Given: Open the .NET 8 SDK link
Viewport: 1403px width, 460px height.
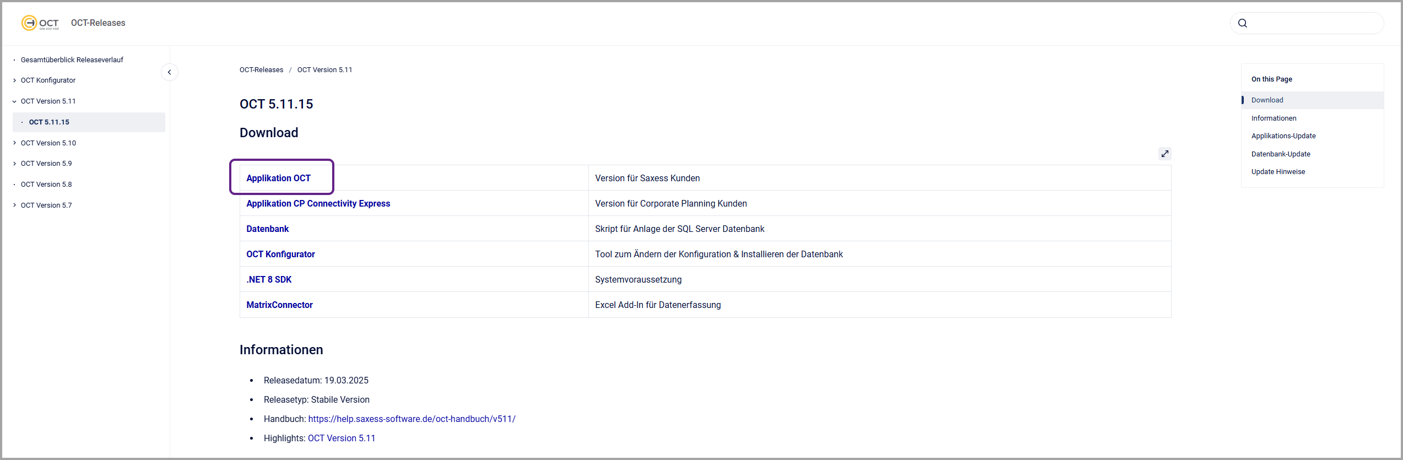Looking at the screenshot, I should [x=269, y=279].
